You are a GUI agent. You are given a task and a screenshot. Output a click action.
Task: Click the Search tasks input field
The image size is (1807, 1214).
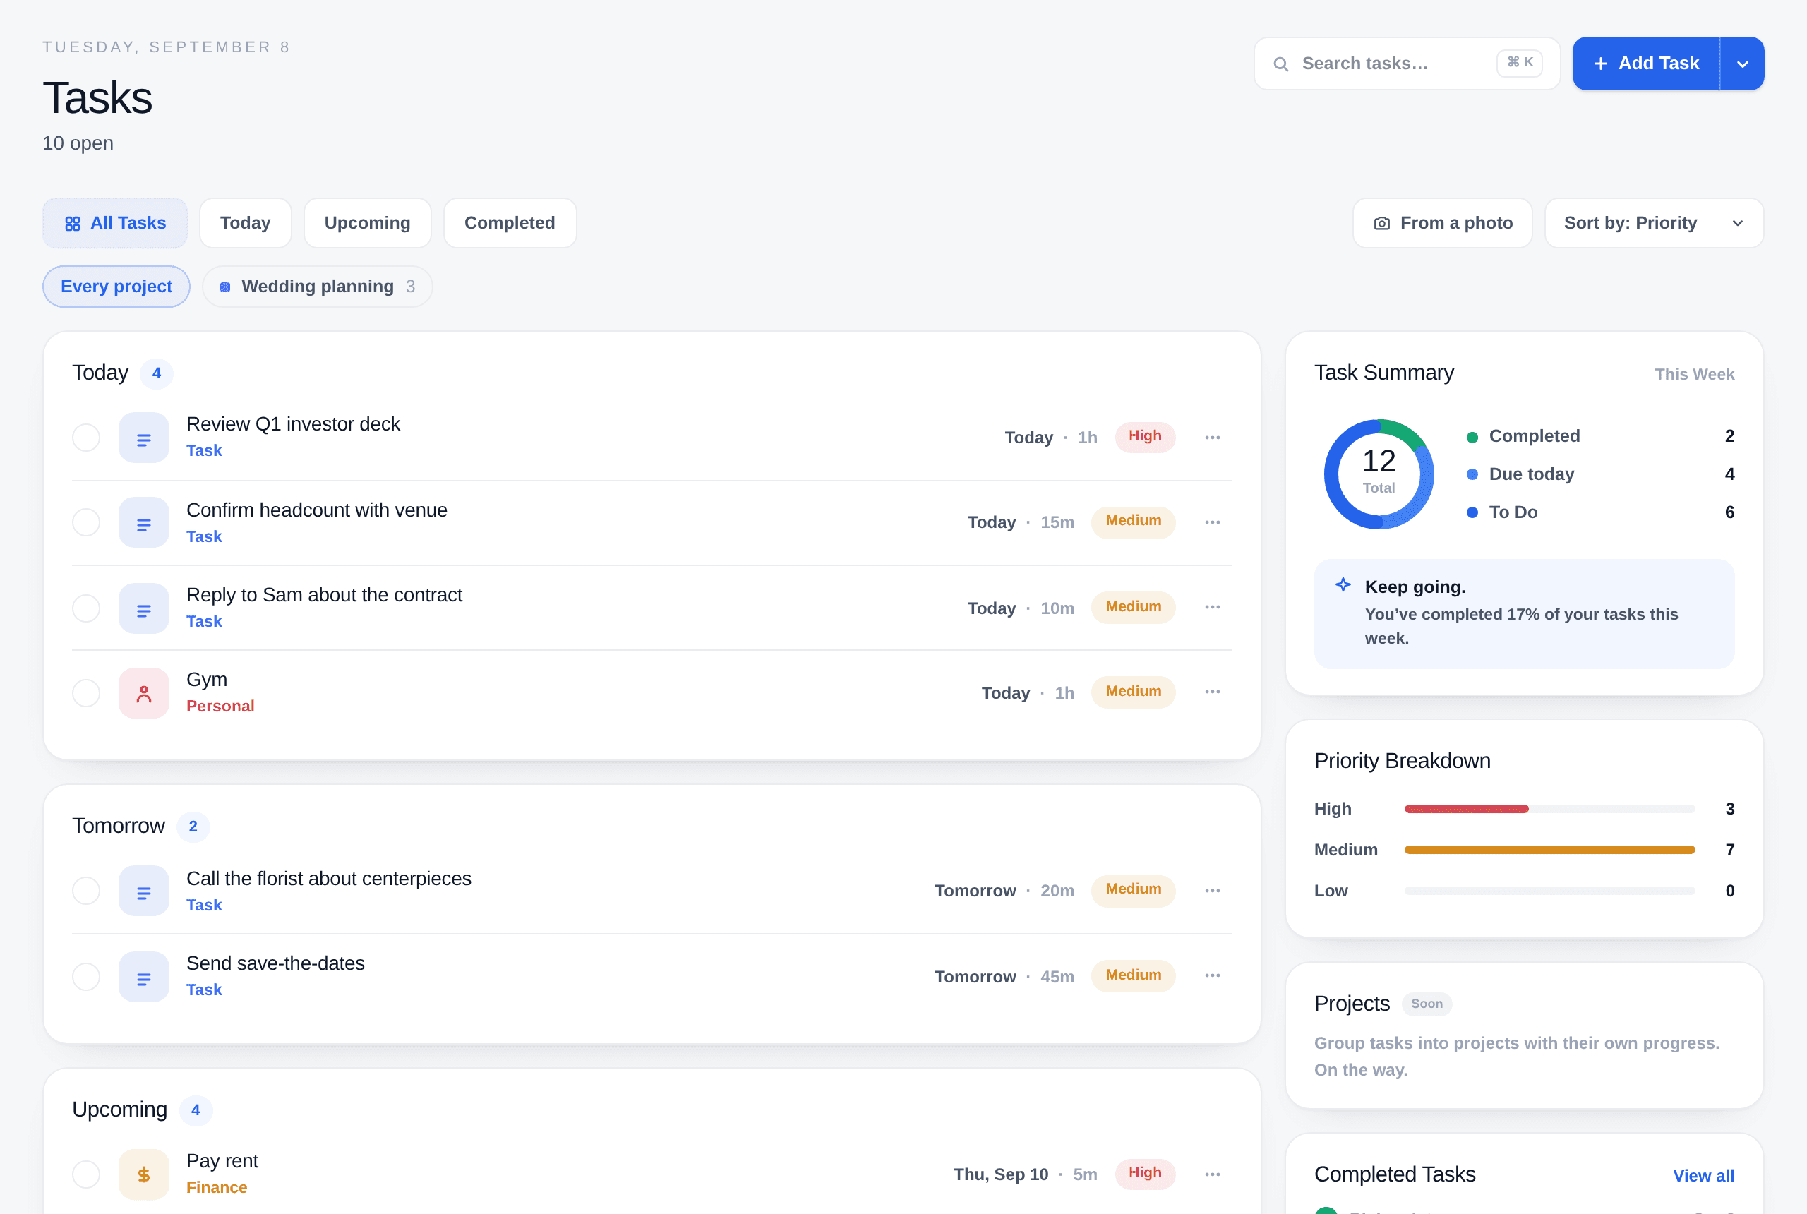coord(1407,64)
